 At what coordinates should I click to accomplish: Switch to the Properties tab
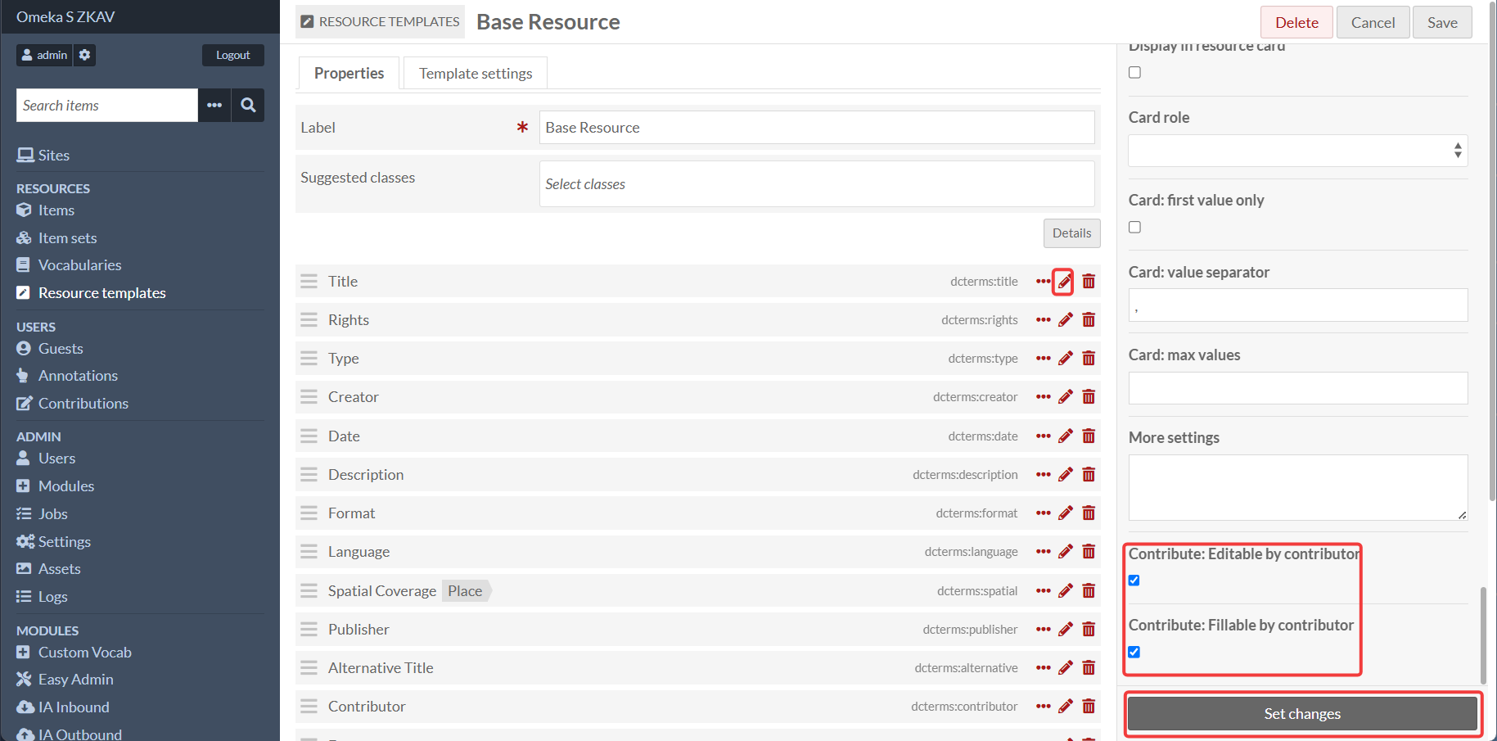click(349, 74)
